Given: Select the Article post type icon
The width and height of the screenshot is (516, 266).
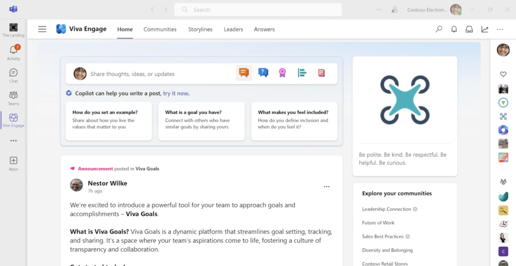Looking at the screenshot, I should tap(321, 73).
